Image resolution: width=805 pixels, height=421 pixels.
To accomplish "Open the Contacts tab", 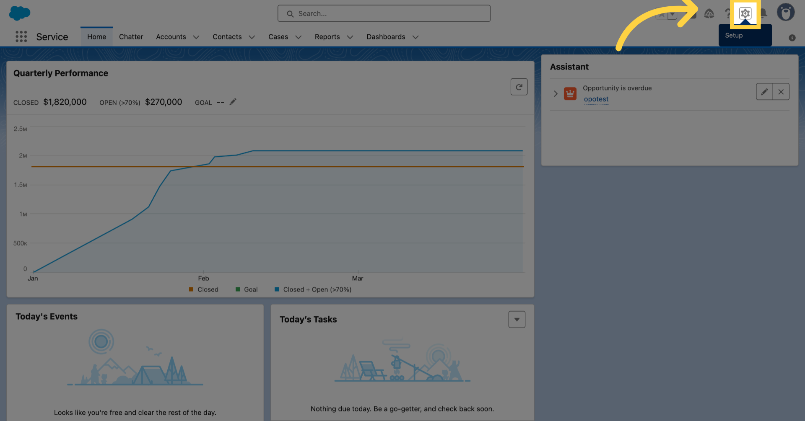I will point(227,37).
